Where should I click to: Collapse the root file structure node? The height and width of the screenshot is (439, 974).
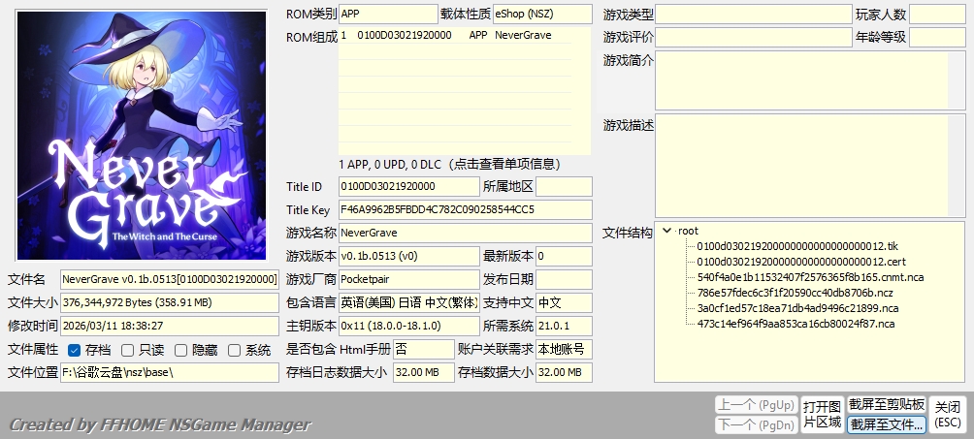(666, 231)
